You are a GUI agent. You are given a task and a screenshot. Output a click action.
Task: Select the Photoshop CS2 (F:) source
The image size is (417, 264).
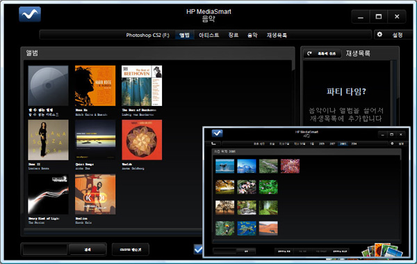click(147, 35)
